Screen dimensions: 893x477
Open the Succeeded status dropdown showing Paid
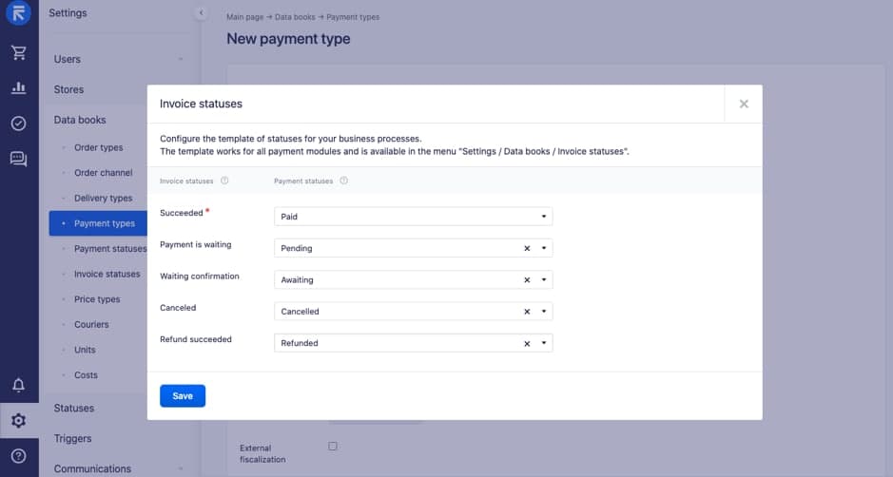pyautogui.click(x=414, y=217)
